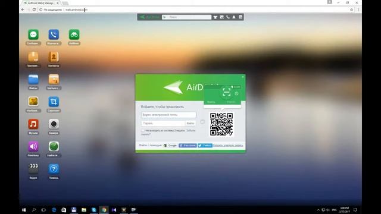The image size is (381, 214).
Task: Click the taskbar clock showing 3:09 PM
Action: point(345,210)
